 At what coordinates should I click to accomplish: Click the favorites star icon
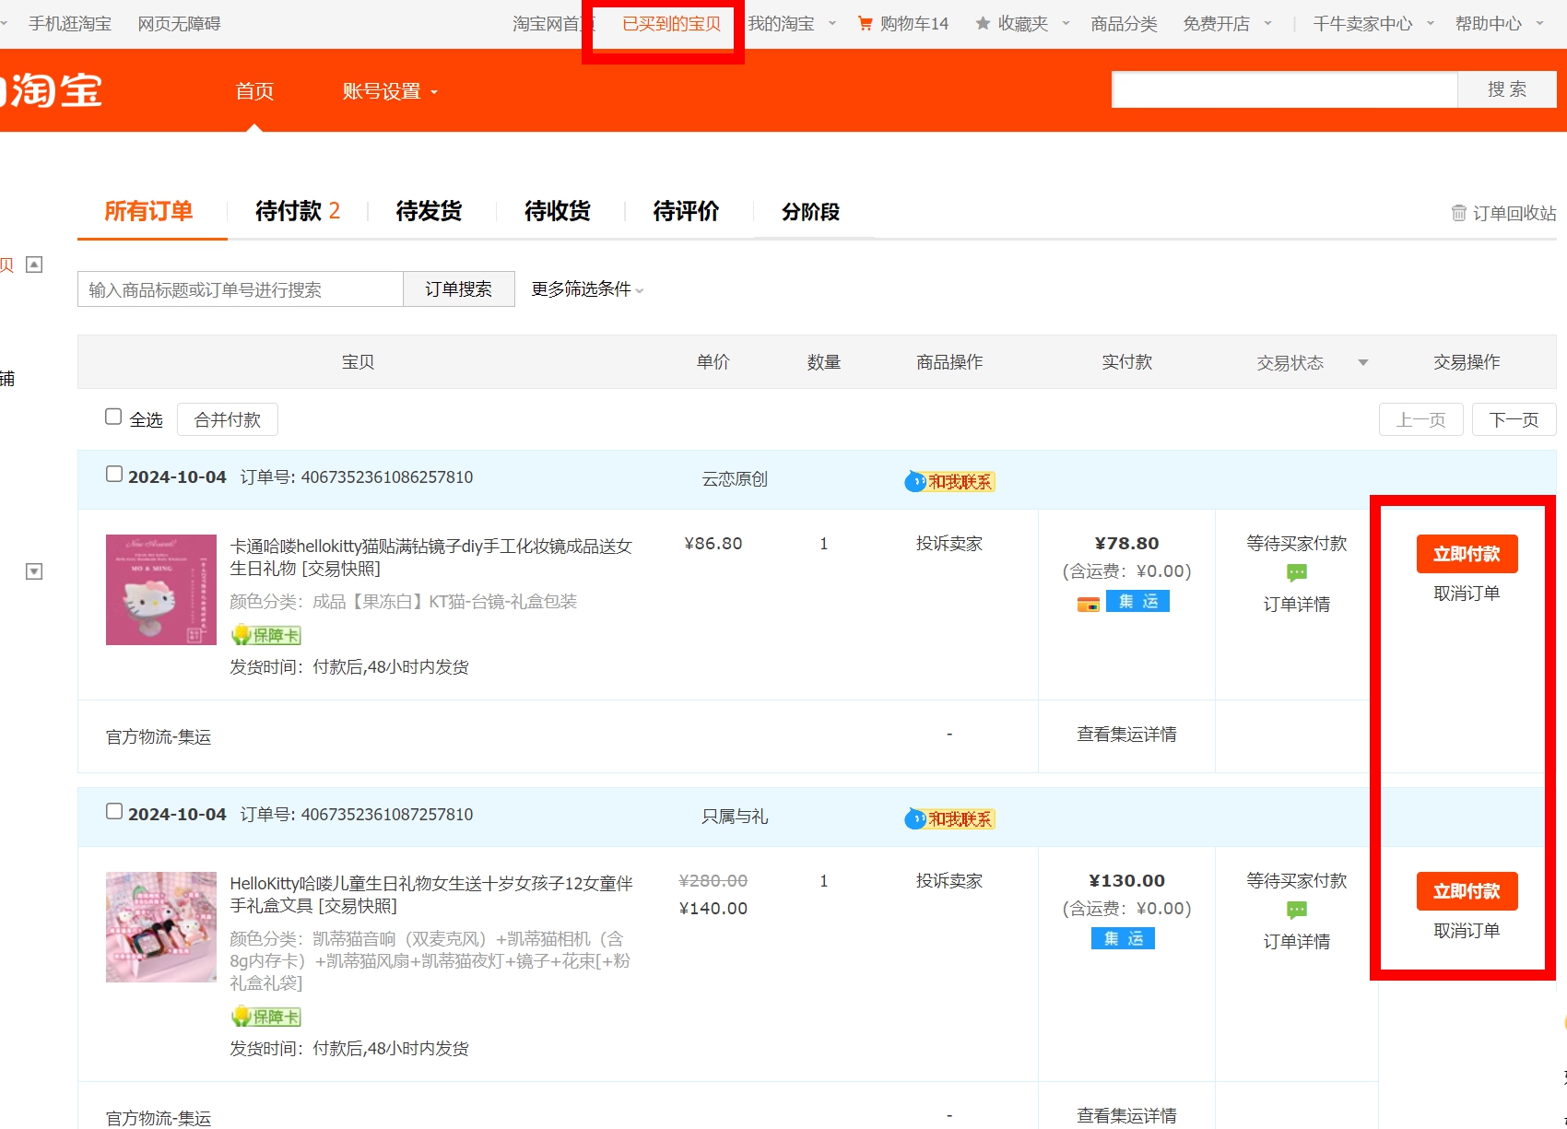[983, 23]
